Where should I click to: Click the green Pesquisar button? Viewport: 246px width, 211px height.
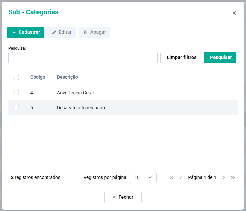[x=220, y=58]
